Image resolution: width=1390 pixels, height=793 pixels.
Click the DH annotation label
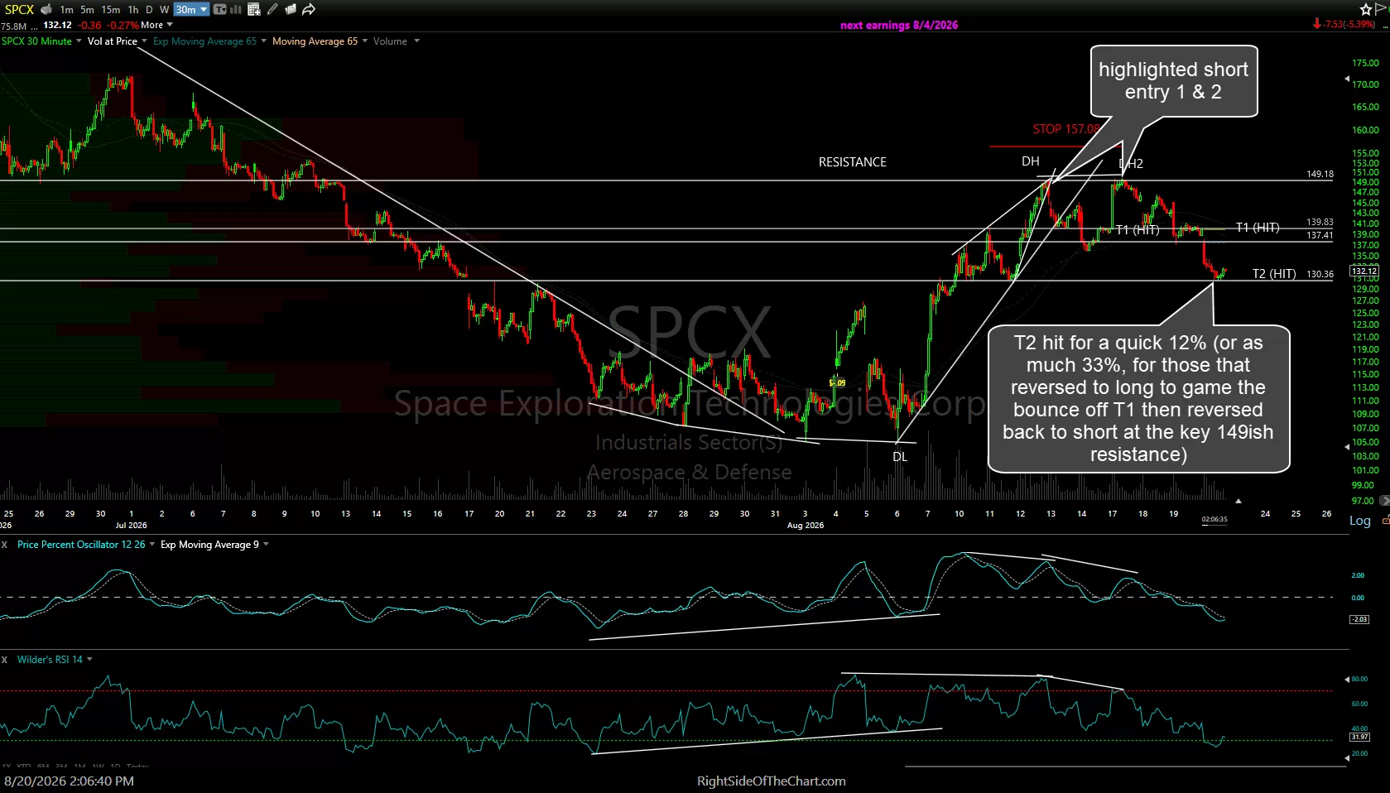pos(1031,161)
